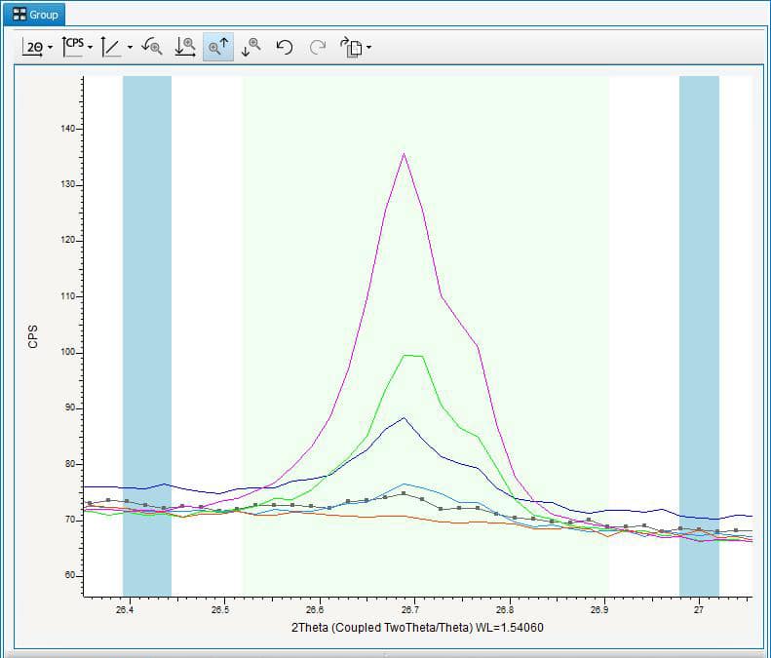Viewport: 771px width, 658px height.
Task: Click the 60 tick label on Y axis
Action: click(x=69, y=575)
